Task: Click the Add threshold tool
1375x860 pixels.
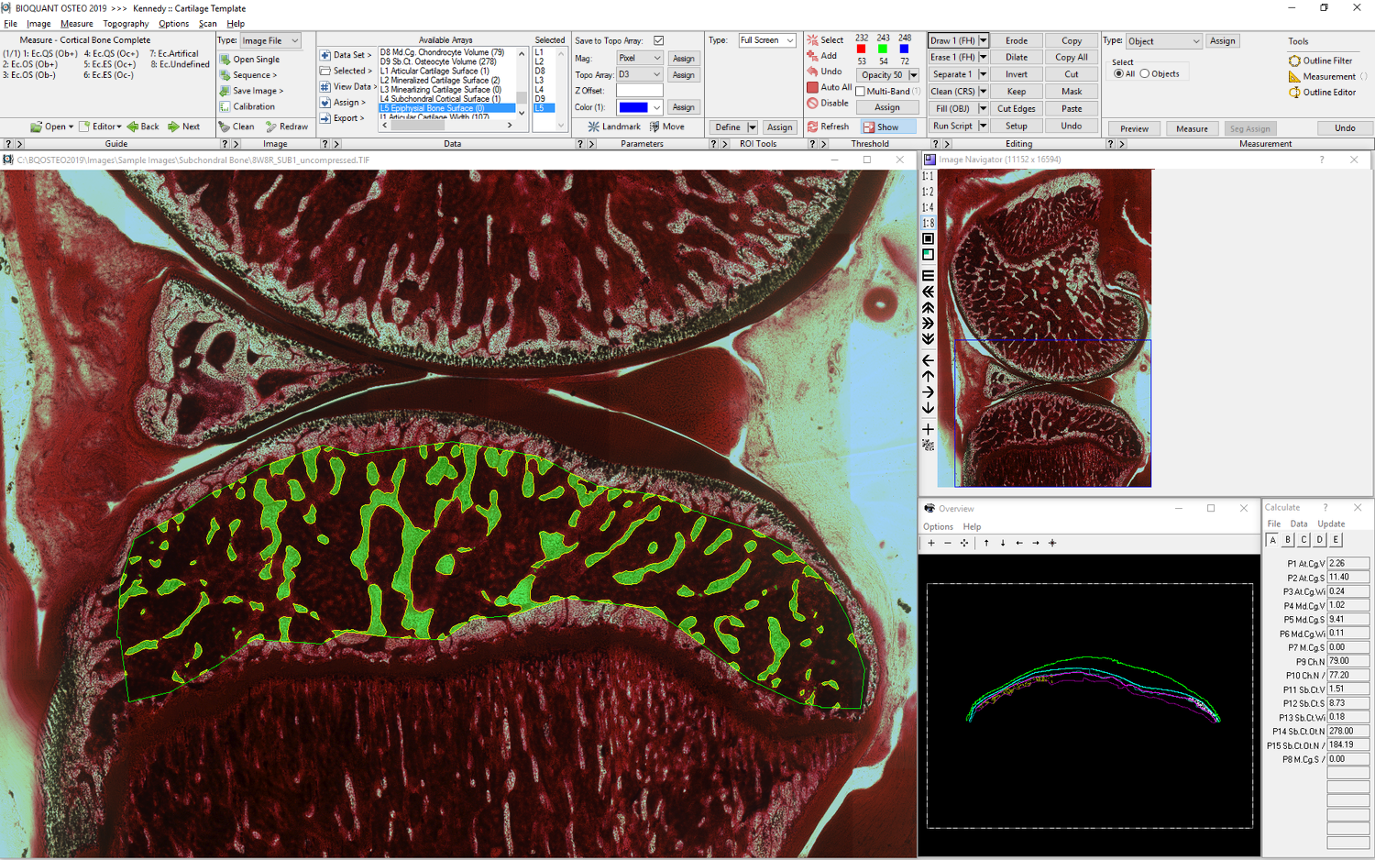Action: click(x=822, y=56)
